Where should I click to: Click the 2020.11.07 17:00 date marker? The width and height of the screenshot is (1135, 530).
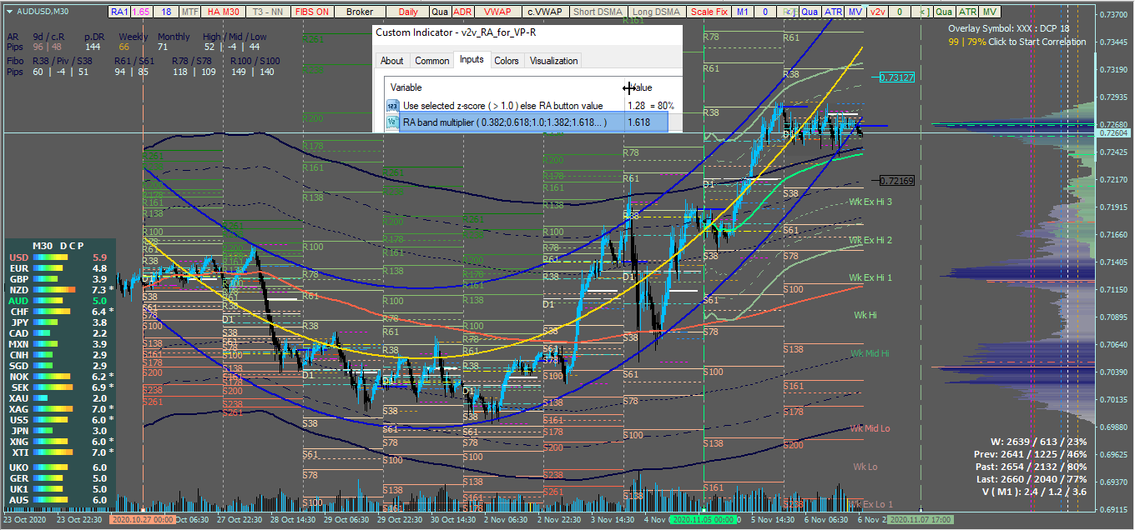[921, 518]
